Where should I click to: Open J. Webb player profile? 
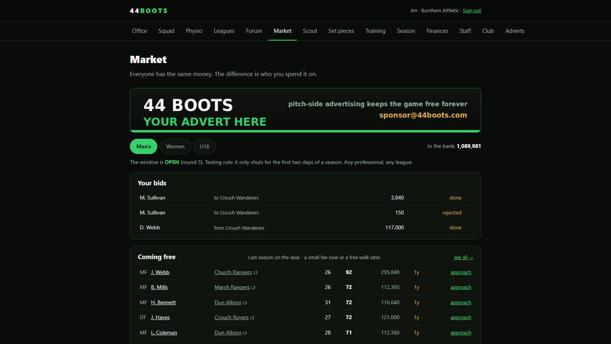tap(160, 272)
